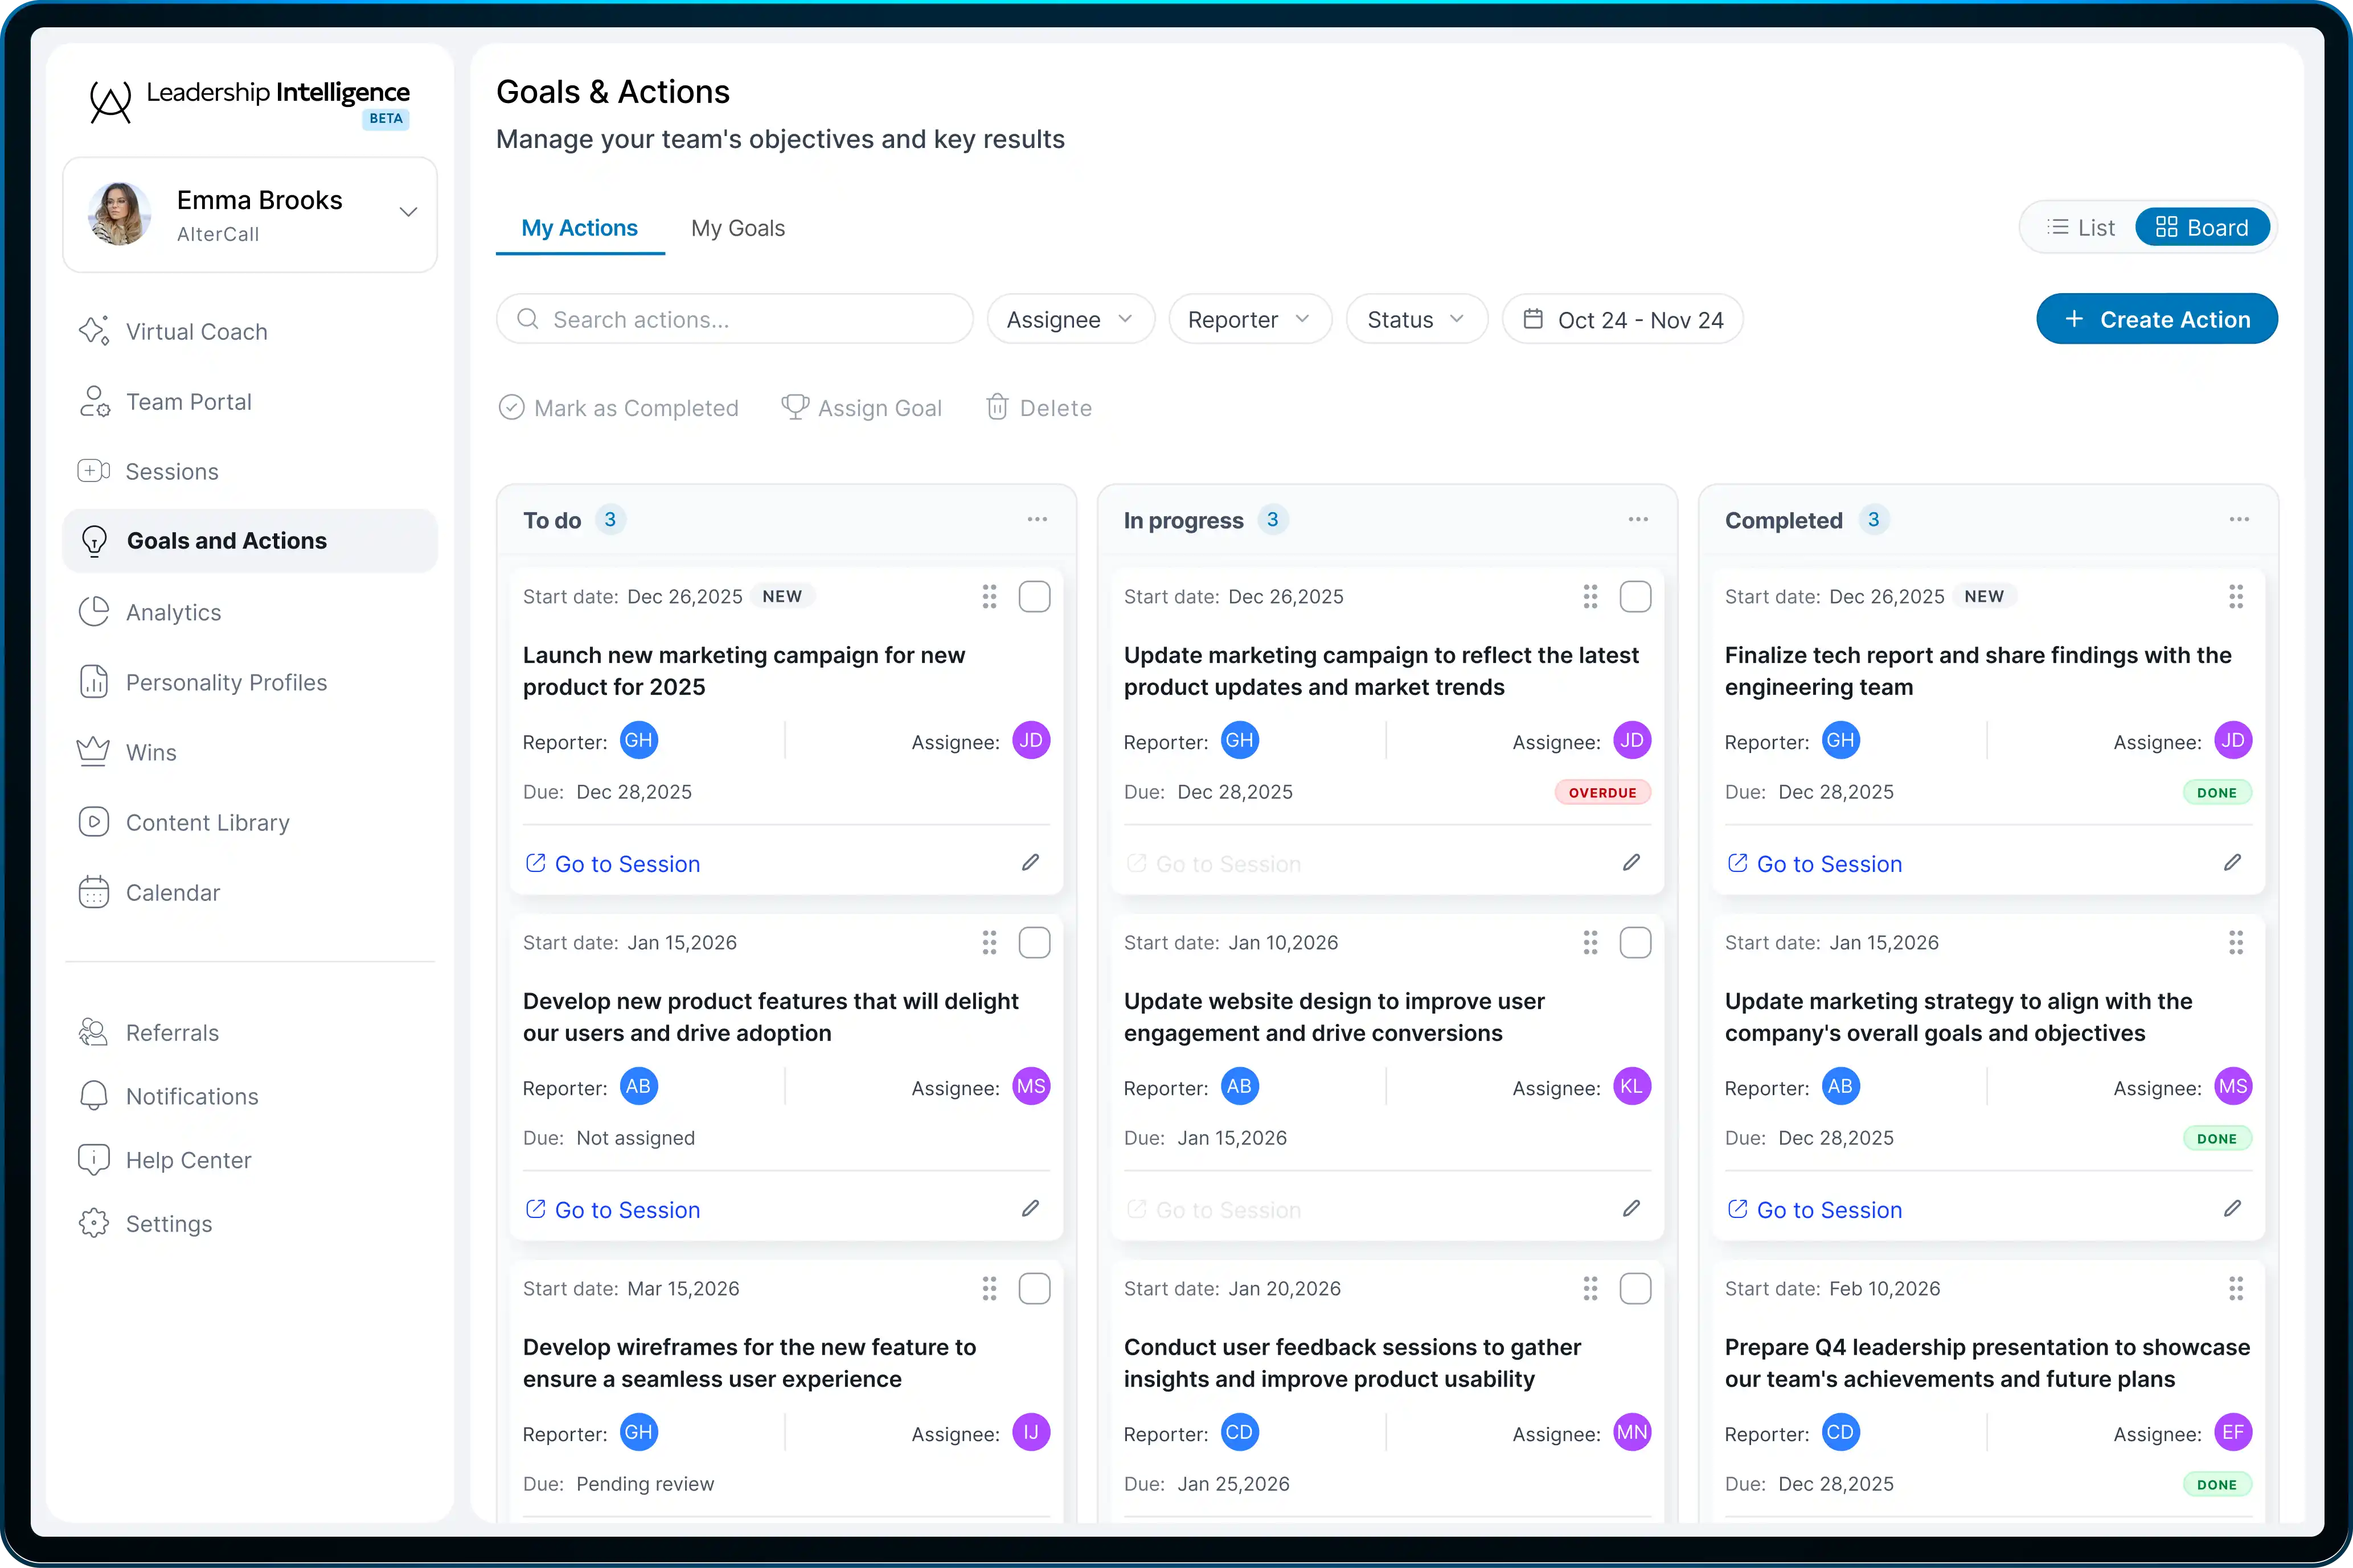
Task: Open the Status filter dropdown
Action: (x=1416, y=320)
